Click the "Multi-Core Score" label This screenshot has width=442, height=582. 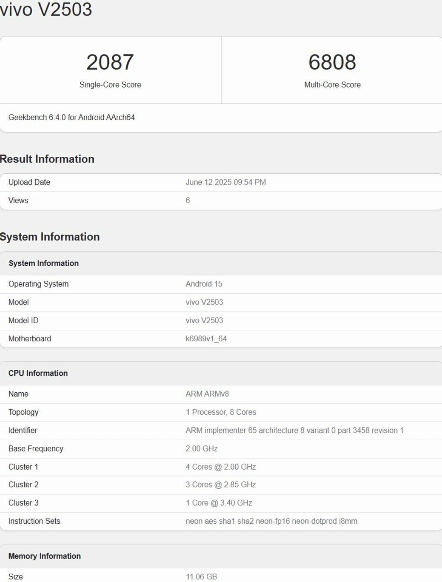(332, 85)
